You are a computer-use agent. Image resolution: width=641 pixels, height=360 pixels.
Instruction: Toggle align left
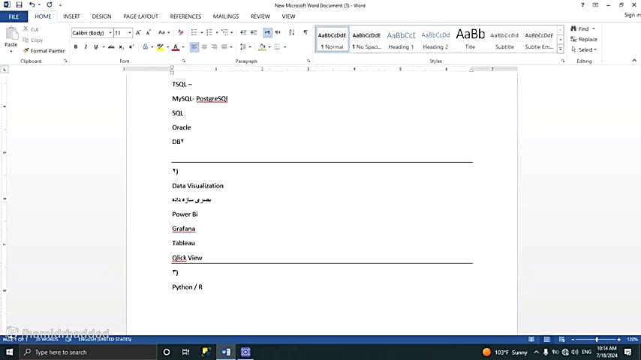click(x=194, y=47)
